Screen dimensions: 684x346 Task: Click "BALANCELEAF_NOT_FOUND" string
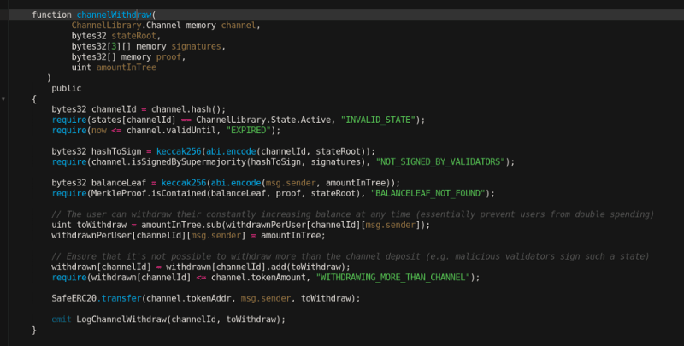click(427, 193)
